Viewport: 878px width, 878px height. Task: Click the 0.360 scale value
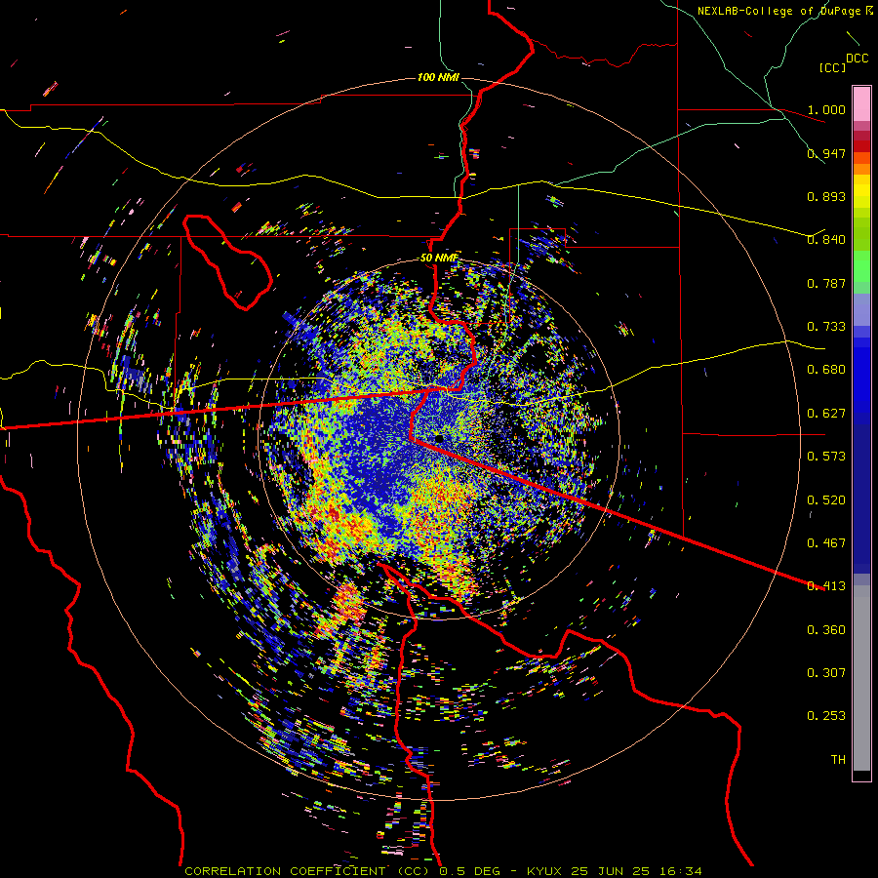pyautogui.click(x=826, y=630)
